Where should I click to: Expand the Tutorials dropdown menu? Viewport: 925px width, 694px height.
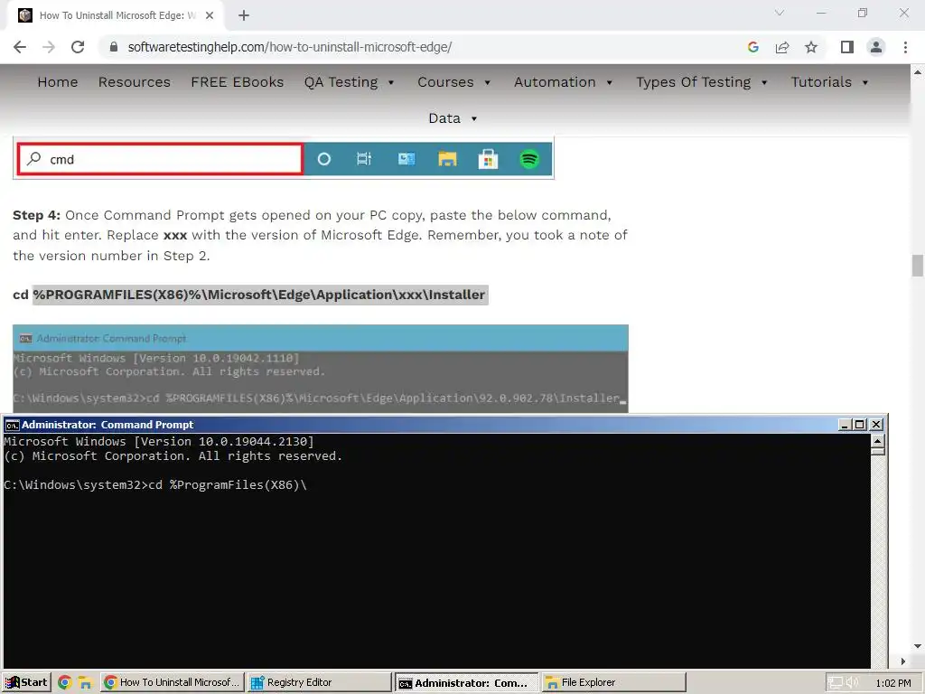coord(829,82)
